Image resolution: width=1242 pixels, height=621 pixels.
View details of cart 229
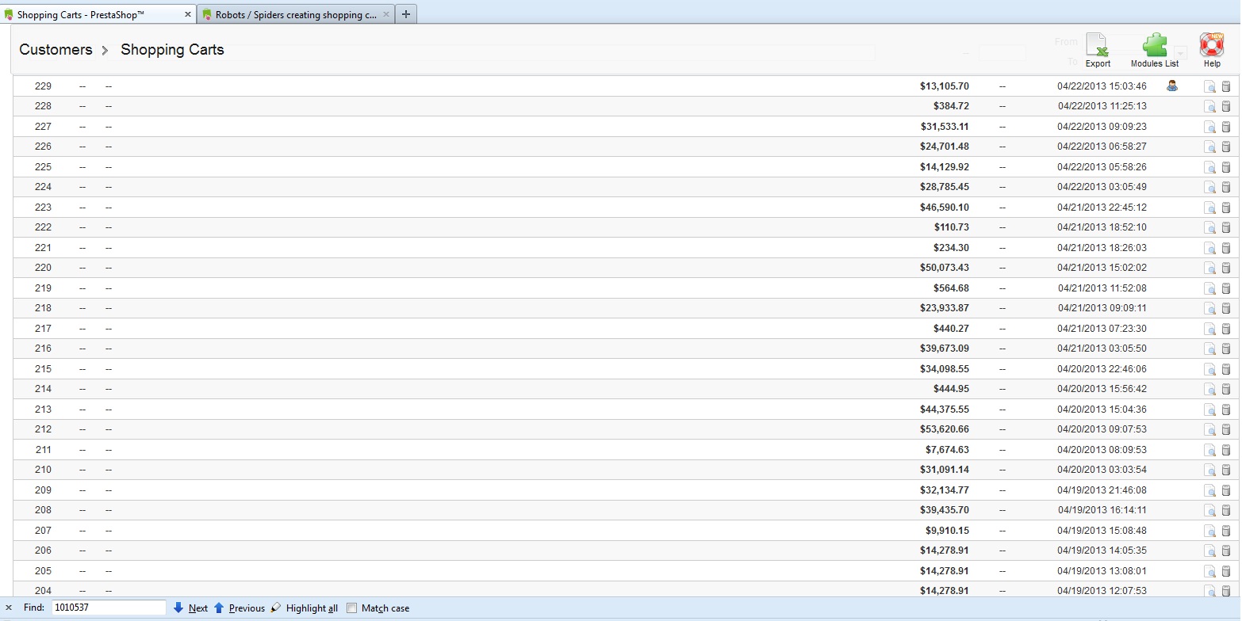(1209, 86)
